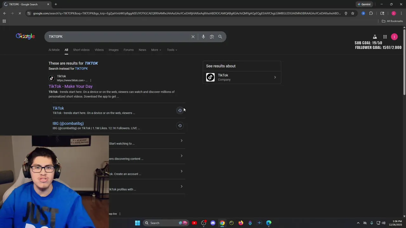
Task: Switch to Short videos tab
Action: (81, 50)
